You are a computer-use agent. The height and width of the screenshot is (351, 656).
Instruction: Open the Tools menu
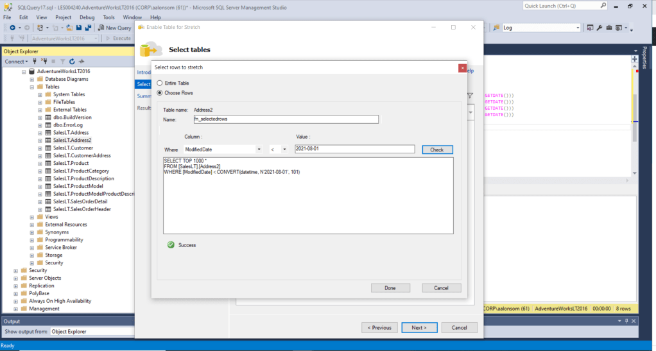point(108,17)
